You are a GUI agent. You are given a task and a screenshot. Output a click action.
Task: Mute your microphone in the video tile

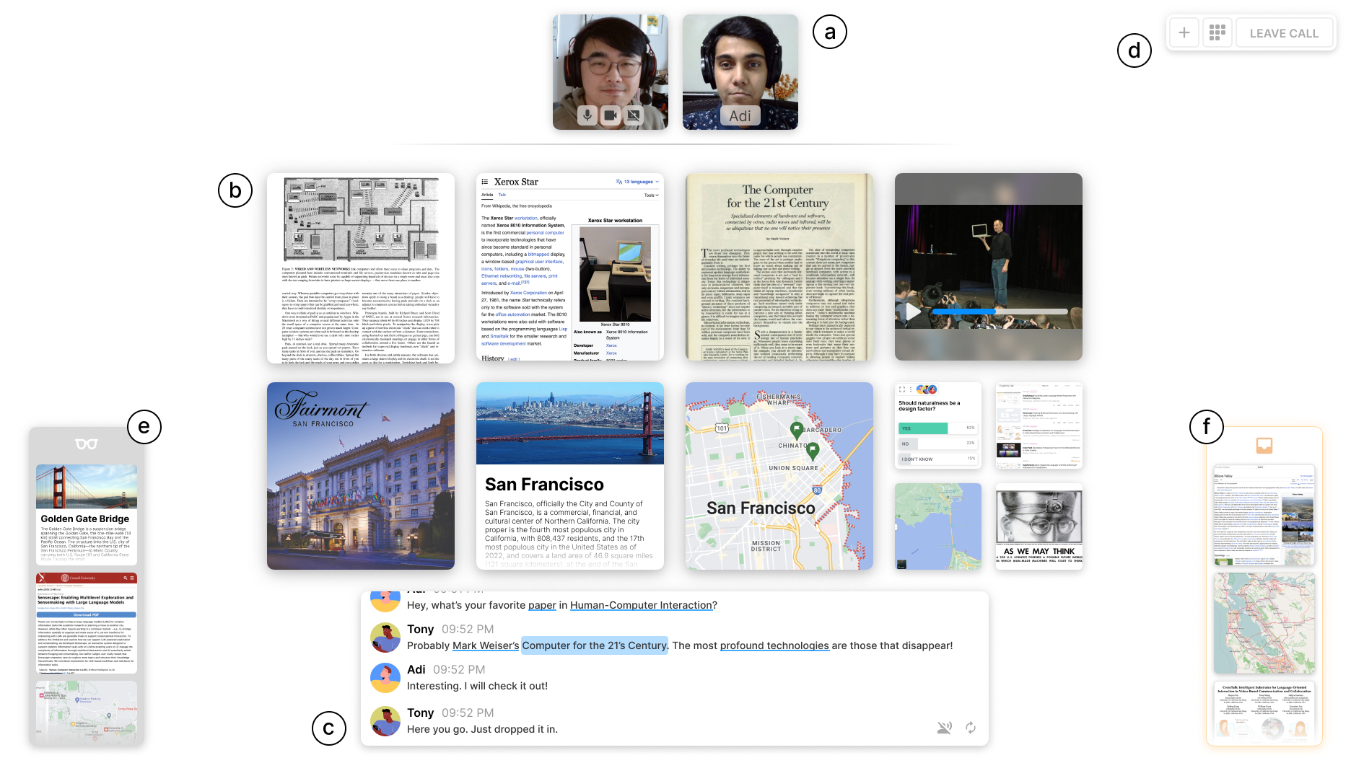587,115
